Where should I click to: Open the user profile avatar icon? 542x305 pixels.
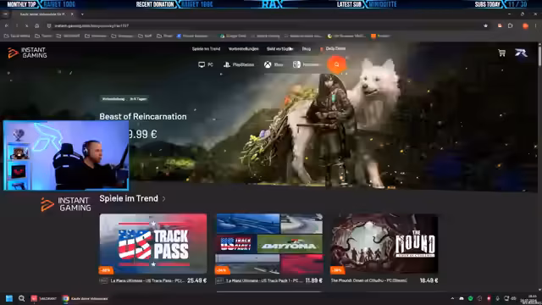coord(521,53)
